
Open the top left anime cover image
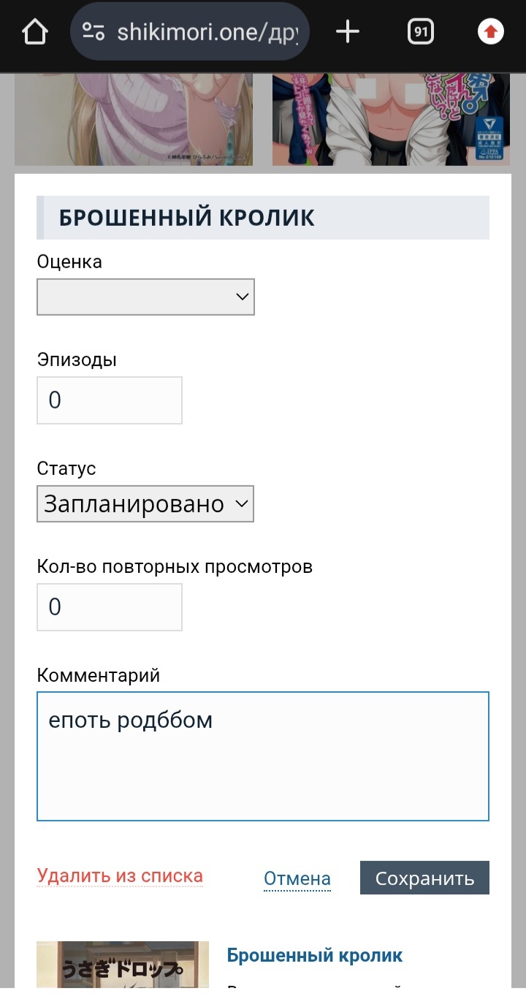pos(134,120)
